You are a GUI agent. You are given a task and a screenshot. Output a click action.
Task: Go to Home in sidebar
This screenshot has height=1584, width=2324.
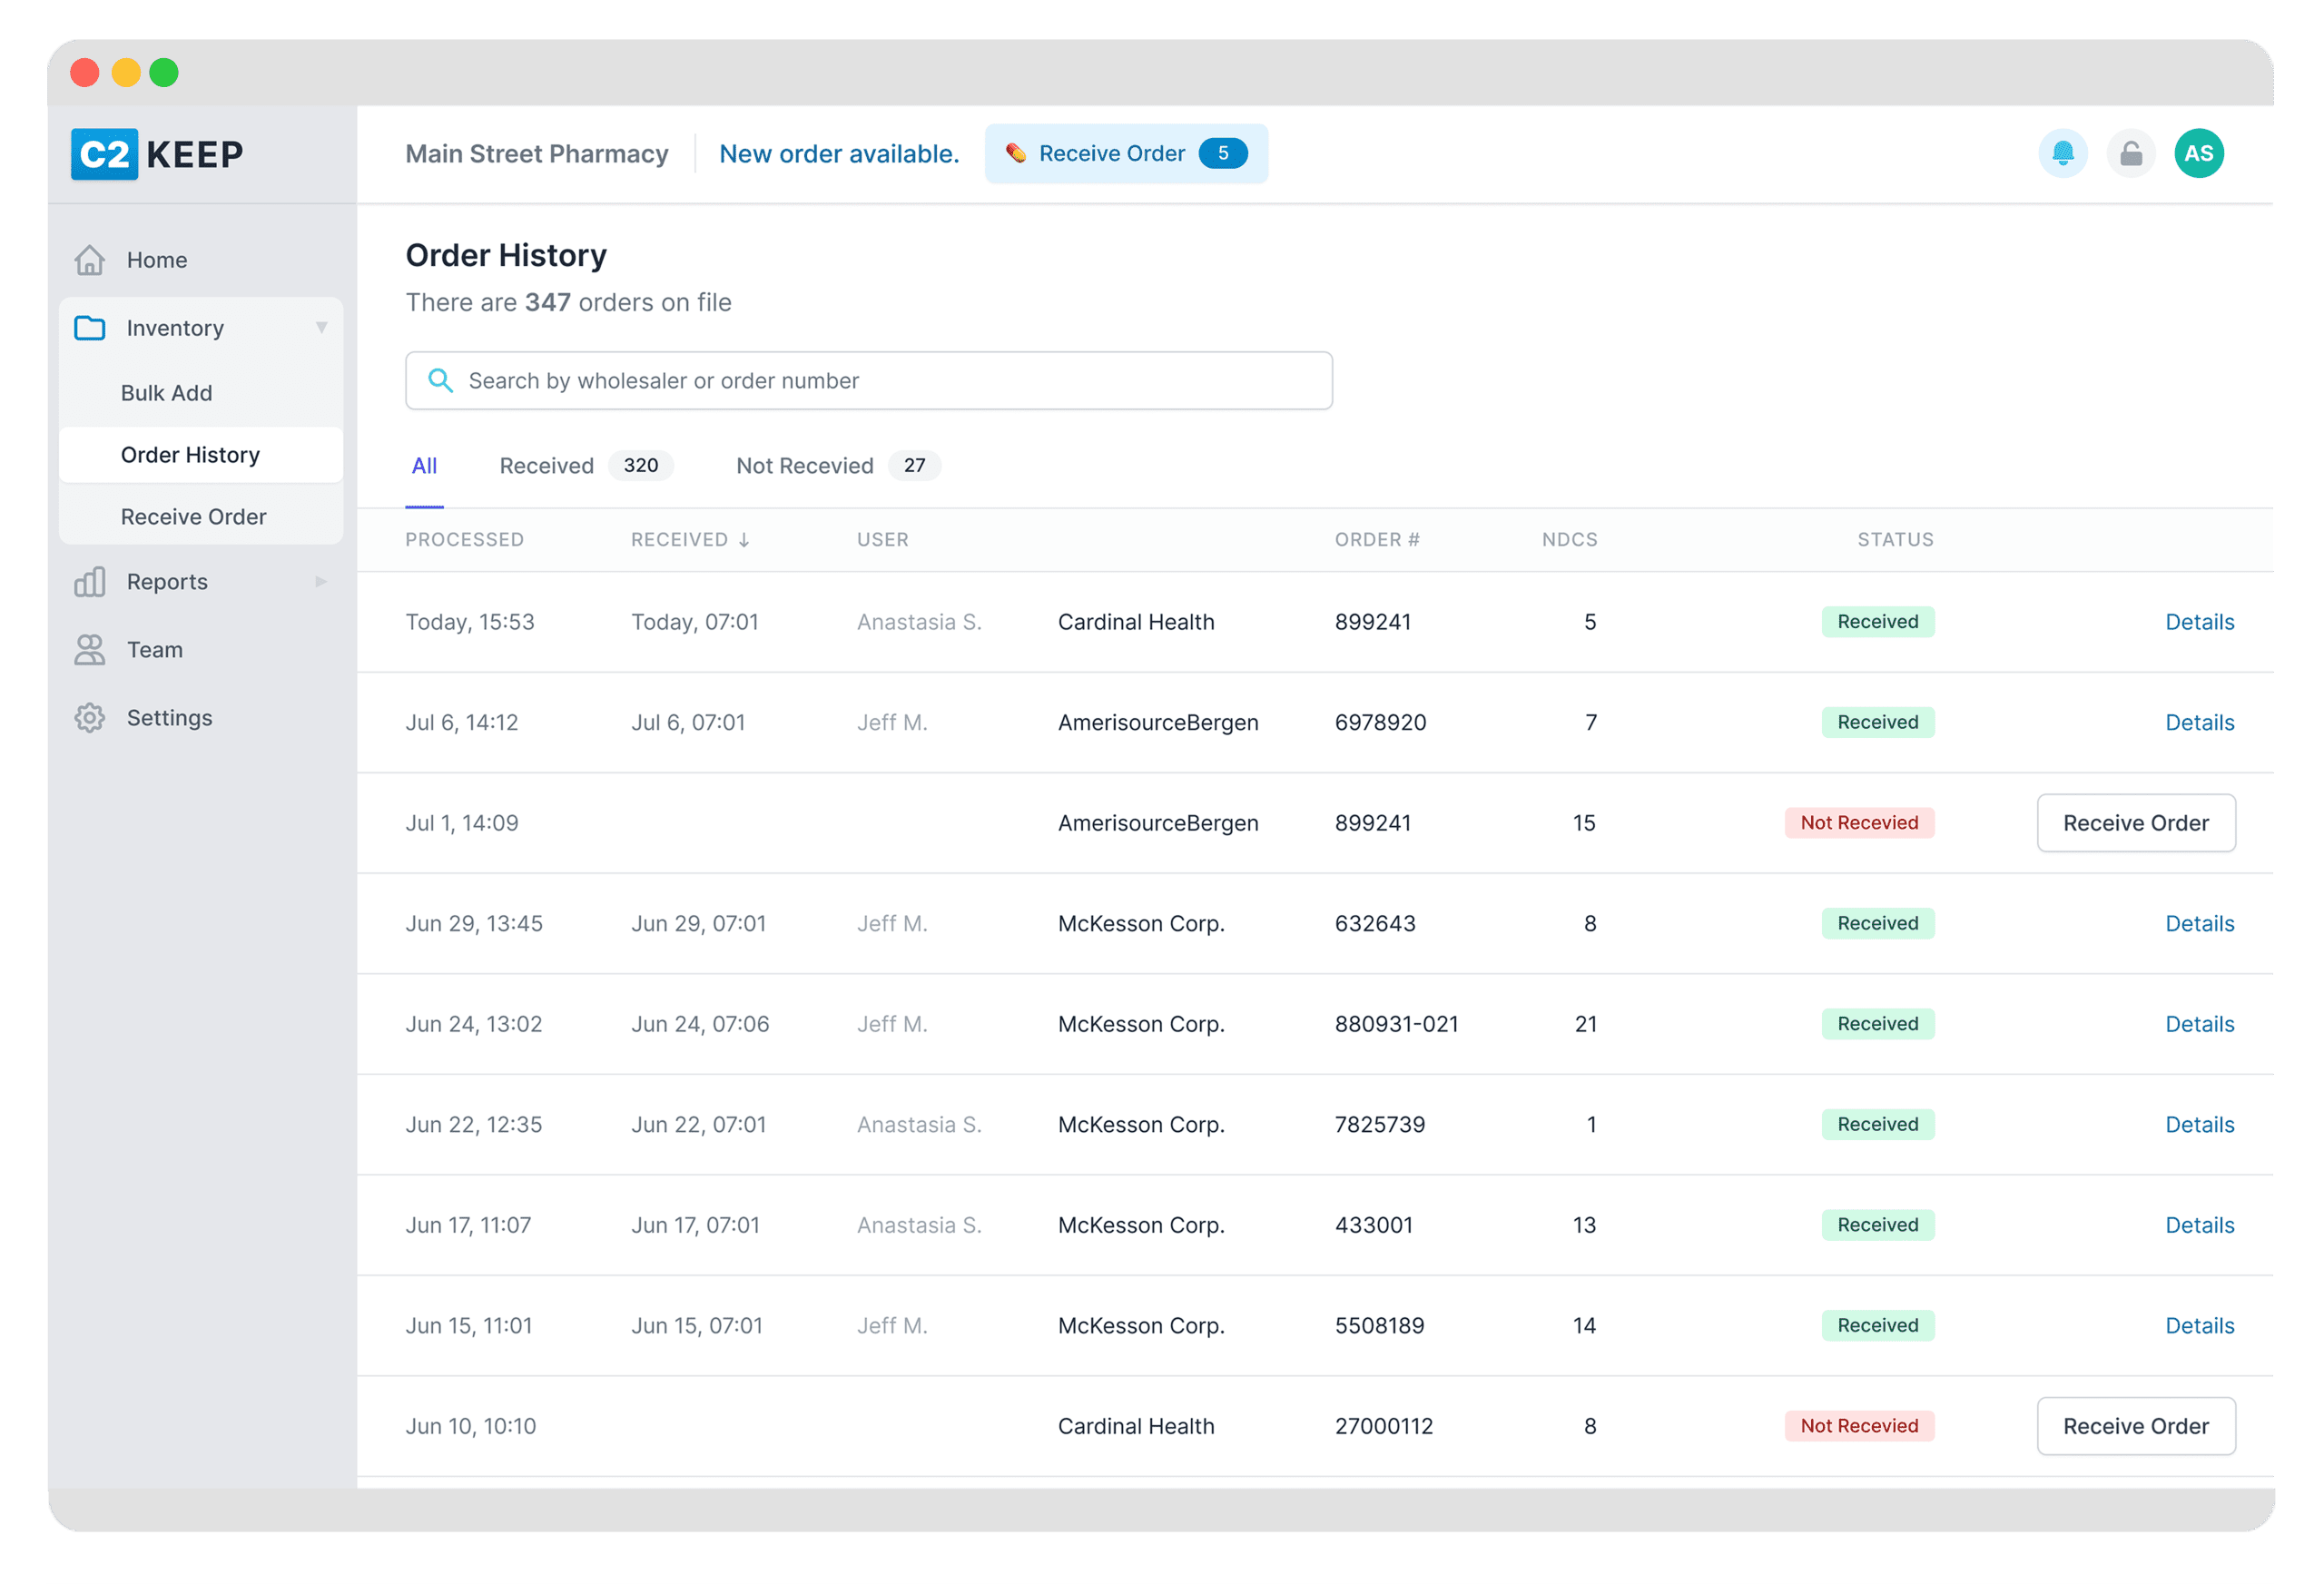[x=157, y=260]
